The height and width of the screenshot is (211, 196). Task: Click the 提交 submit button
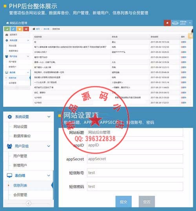tap(123, 202)
